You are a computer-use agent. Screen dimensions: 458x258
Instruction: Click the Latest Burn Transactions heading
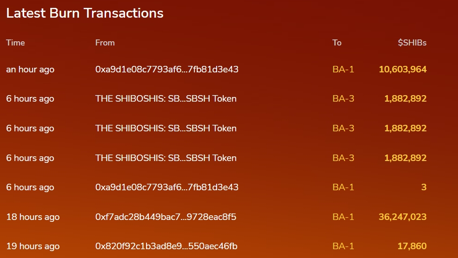(85, 13)
